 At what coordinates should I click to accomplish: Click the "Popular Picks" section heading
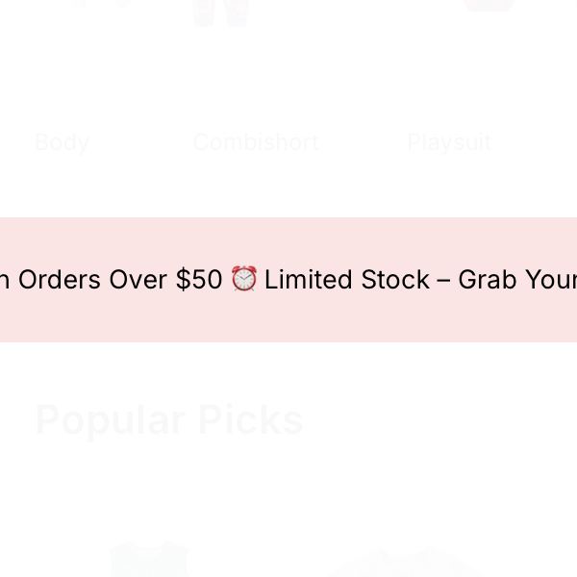click(x=168, y=420)
